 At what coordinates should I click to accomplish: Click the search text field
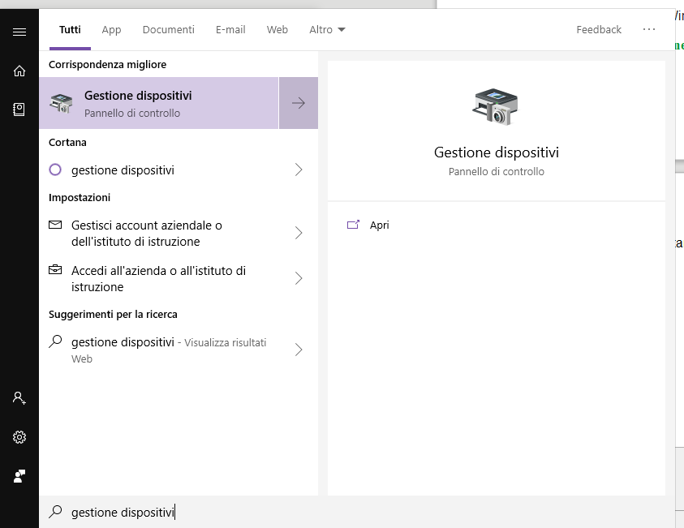tap(357, 512)
